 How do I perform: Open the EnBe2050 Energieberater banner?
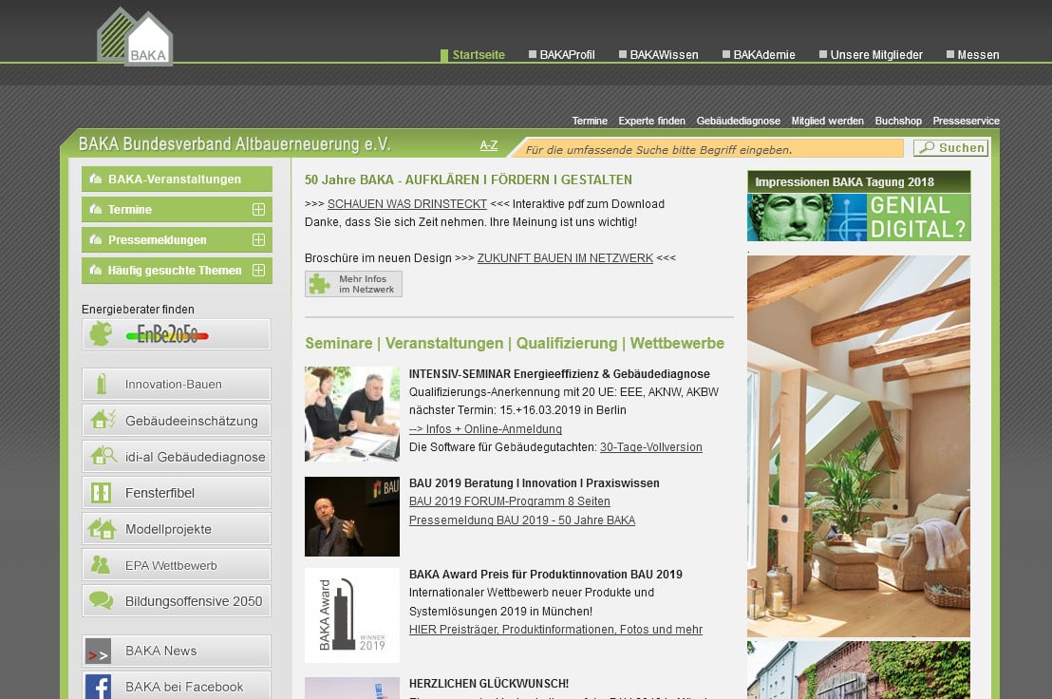177,334
